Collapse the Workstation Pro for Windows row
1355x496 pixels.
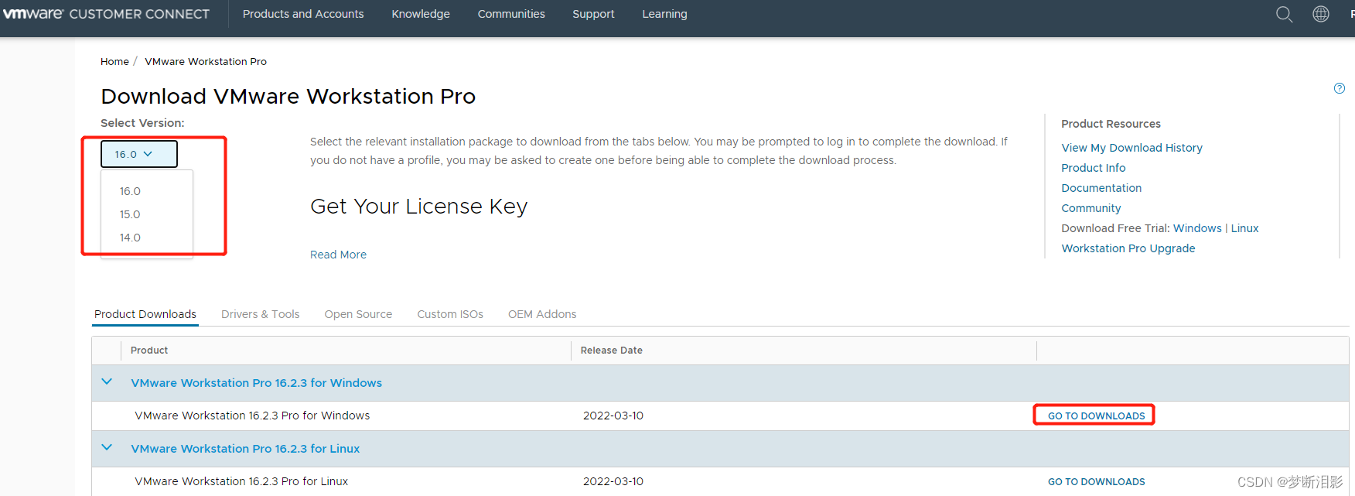pyautogui.click(x=107, y=382)
